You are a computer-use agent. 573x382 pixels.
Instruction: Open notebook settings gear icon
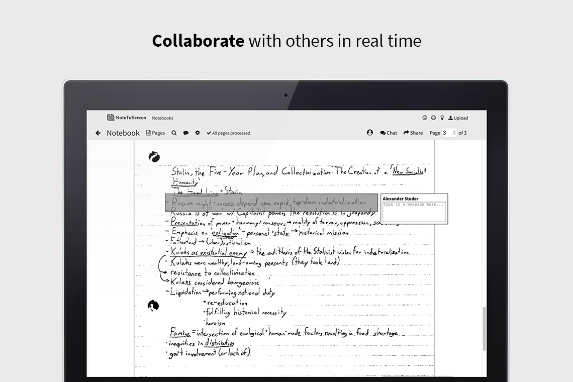tap(198, 133)
